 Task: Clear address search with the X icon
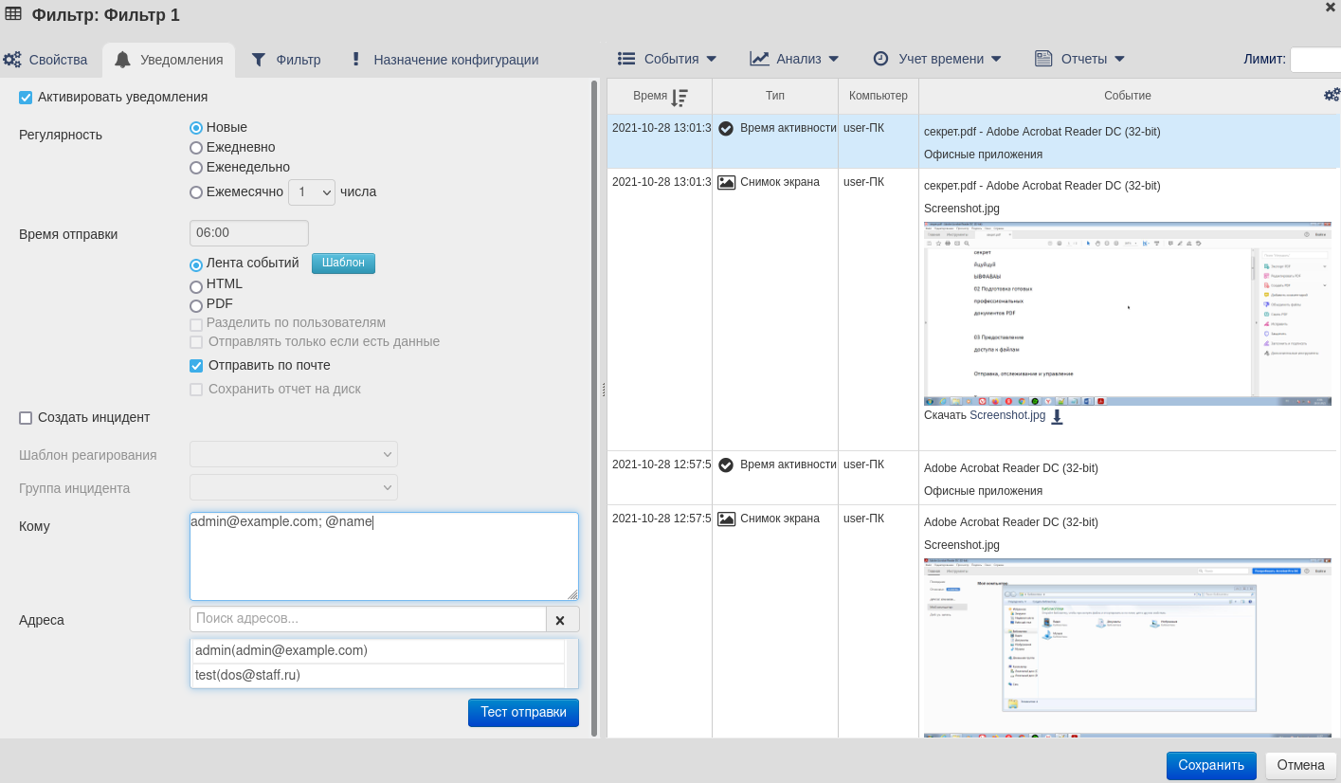(560, 620)
